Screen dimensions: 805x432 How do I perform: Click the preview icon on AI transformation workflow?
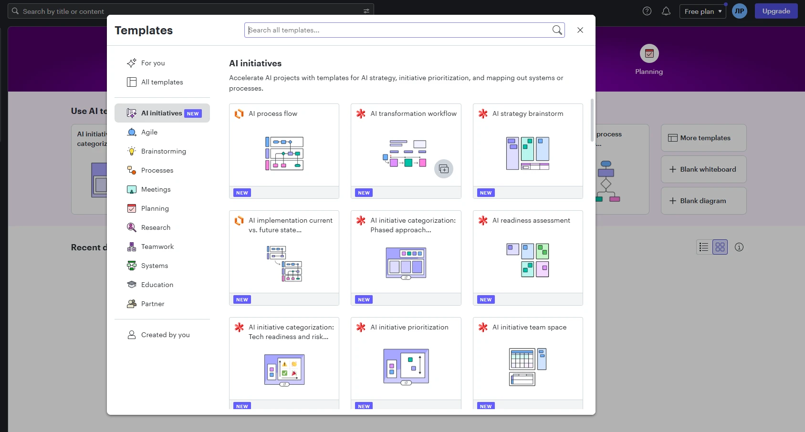point(444,169)
